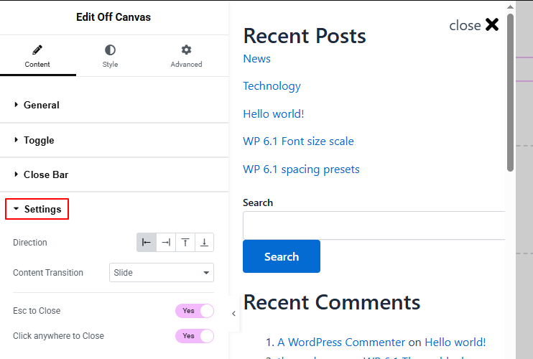Expand the Toggle section
Screen dimensions: 533x359
39,140
